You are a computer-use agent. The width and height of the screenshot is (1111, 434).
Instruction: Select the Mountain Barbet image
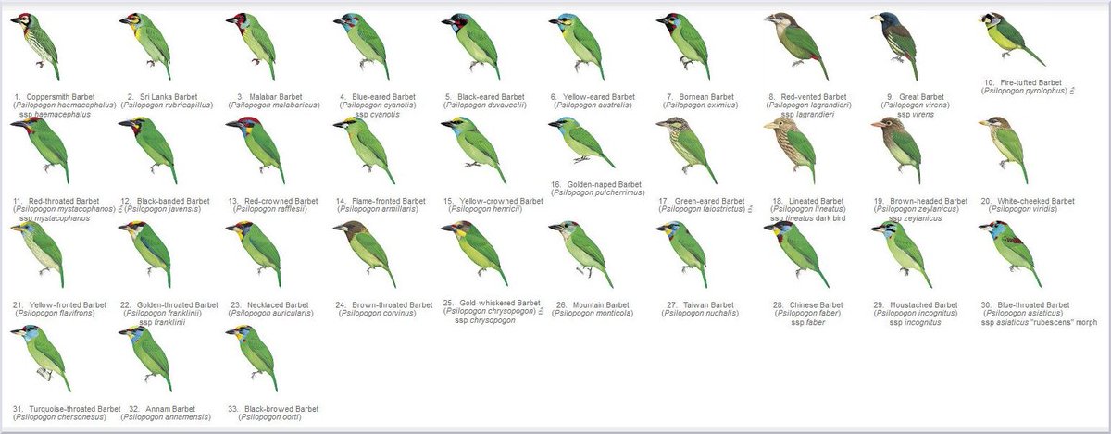(580, 254)
